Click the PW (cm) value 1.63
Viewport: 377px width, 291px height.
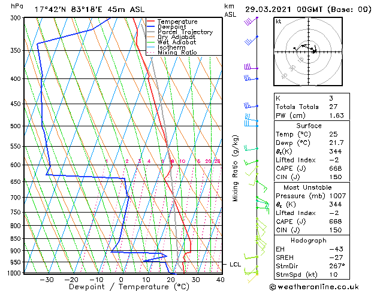(336, 116)
